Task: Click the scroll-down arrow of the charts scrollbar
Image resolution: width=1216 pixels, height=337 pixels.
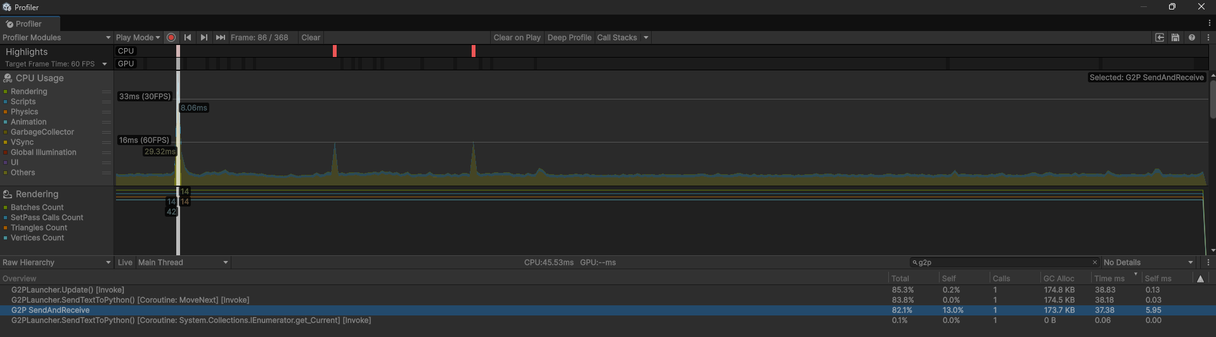Action: pyautogui.click(x=1213, y=251)
